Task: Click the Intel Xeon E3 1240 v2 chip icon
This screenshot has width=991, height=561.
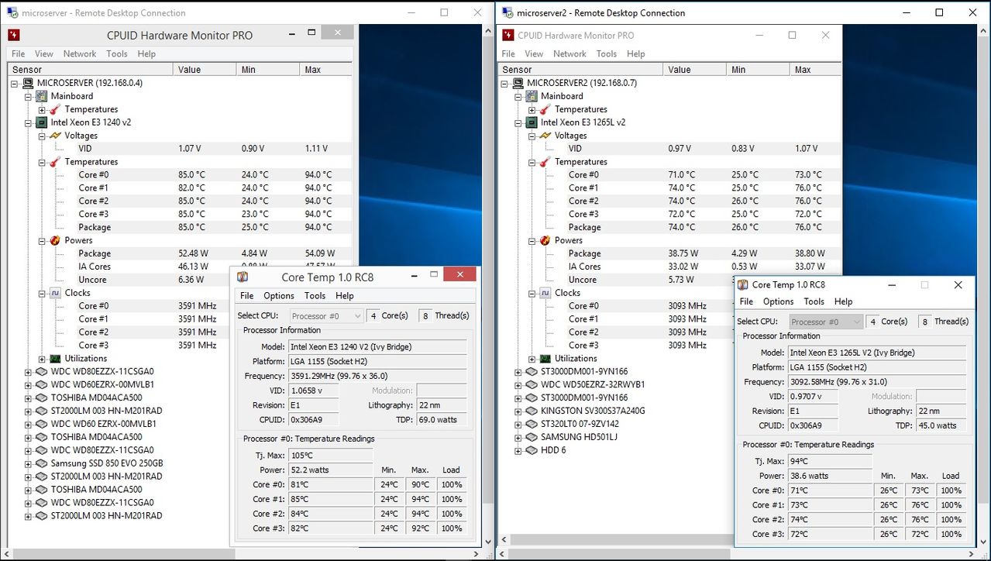Action: tap(42, 122)
